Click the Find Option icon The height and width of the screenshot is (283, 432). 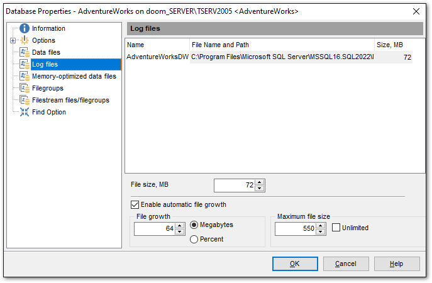[25, 112]
